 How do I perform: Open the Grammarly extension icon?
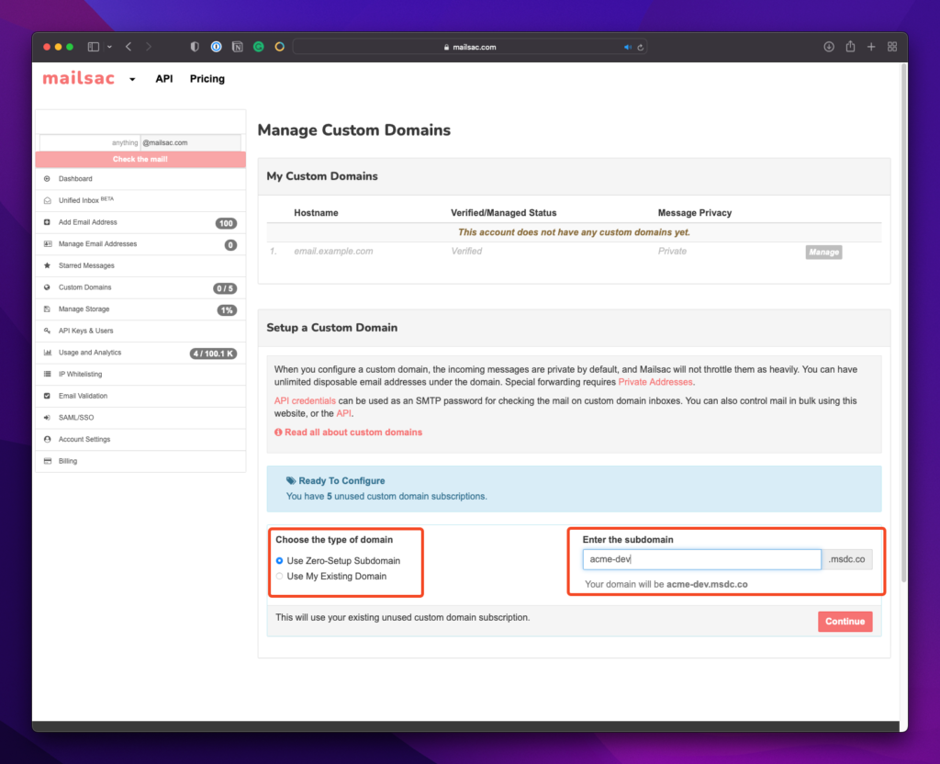tap(258, 47)
